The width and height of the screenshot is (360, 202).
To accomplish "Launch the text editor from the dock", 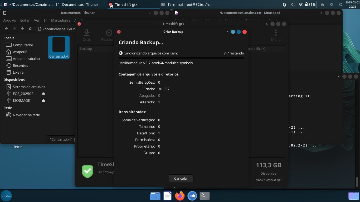I will click(167, 196).
